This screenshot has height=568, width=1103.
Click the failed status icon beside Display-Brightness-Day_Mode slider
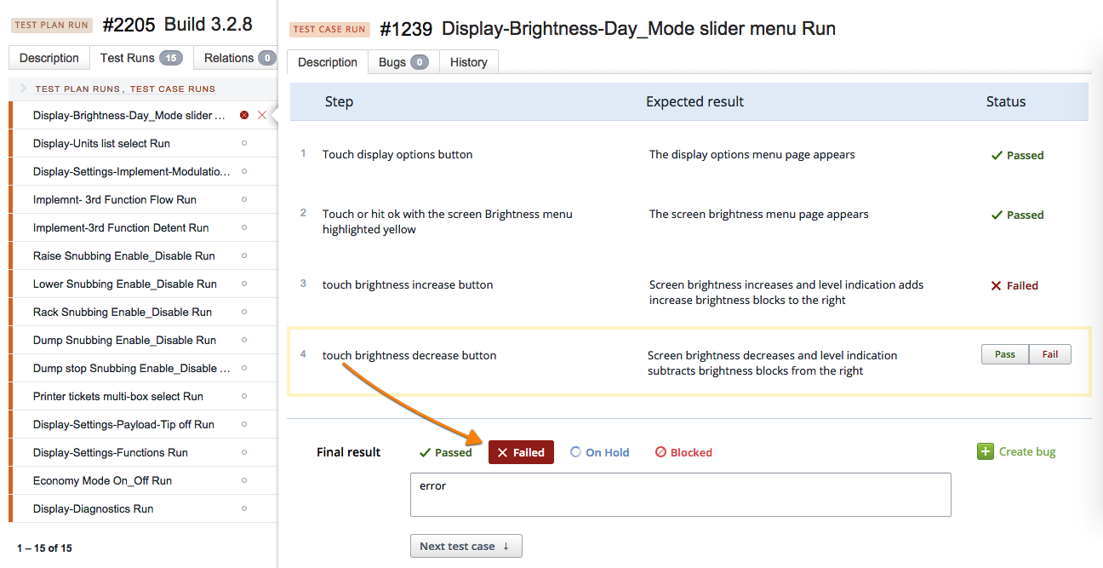tap(243, 114)
